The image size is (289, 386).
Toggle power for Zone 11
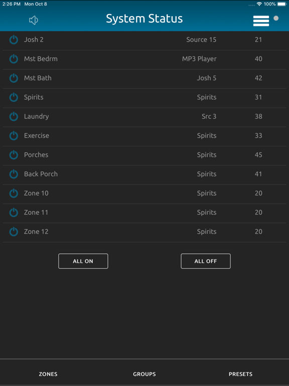click(x=14, y=213)
